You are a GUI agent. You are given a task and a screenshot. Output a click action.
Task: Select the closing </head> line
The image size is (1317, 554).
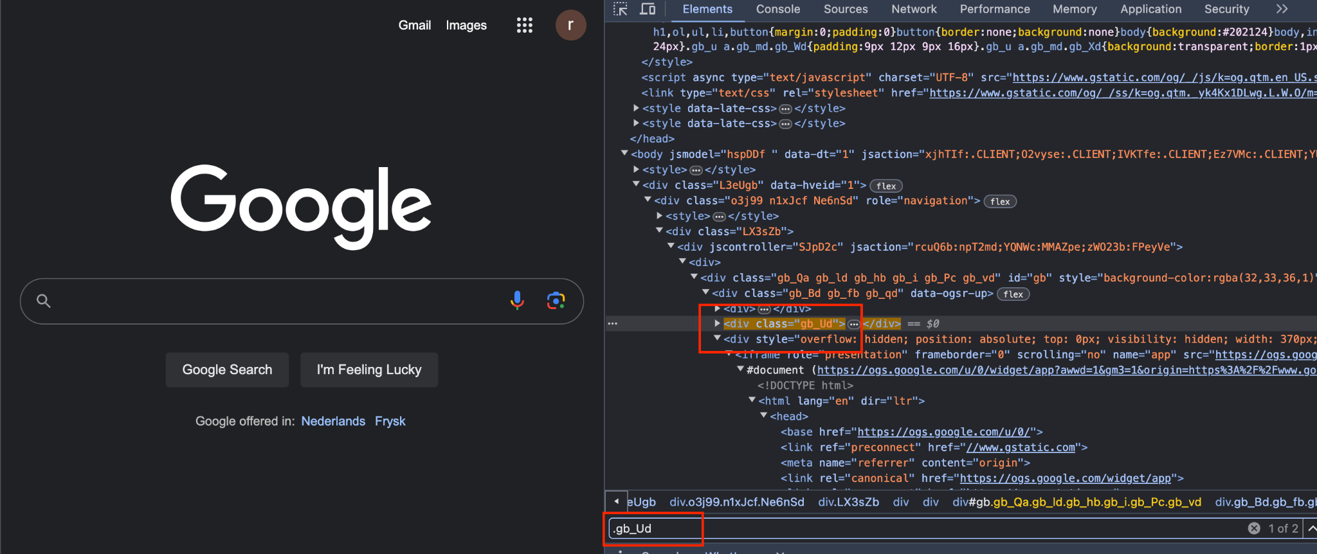pyautogui.click(x=652, y=139)
